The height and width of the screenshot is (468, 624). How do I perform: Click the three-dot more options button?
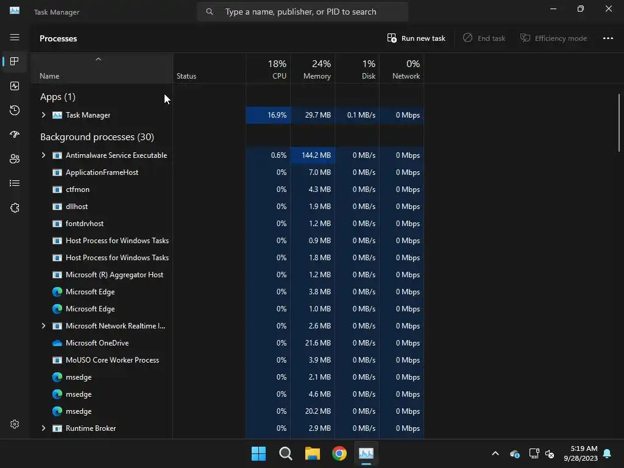608,38
